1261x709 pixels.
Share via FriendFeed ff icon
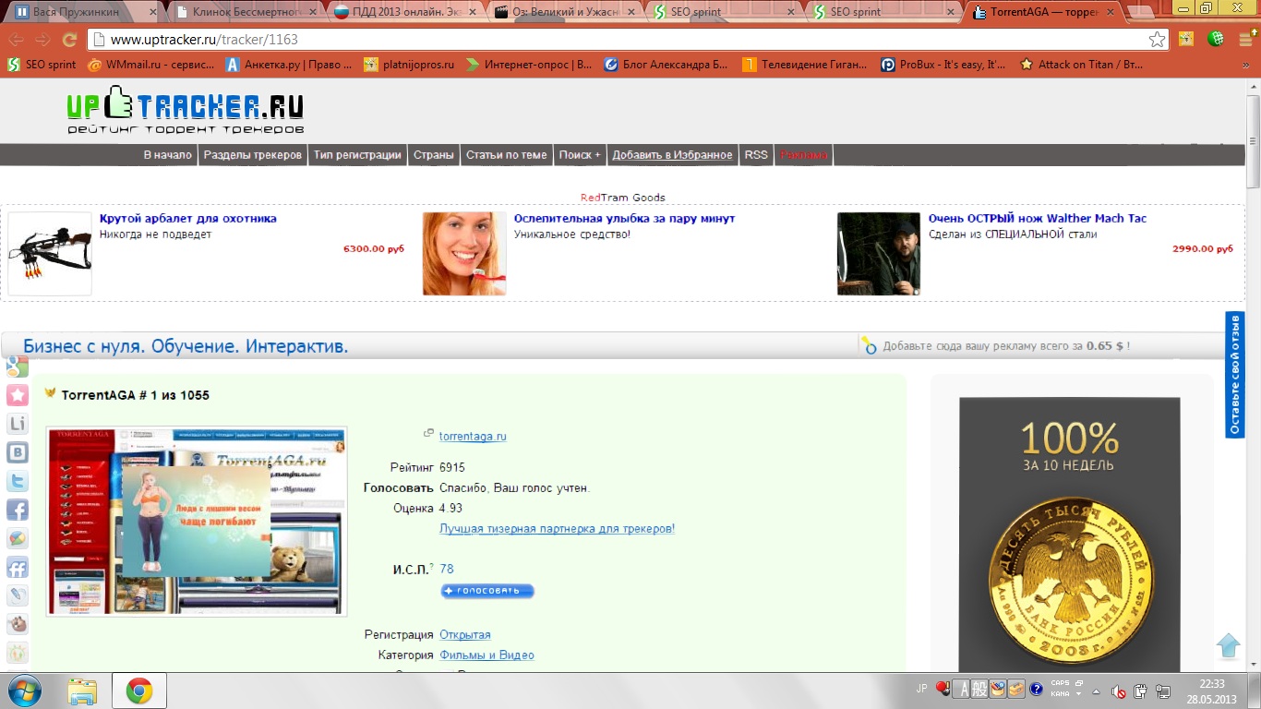[x=18, y=567]
